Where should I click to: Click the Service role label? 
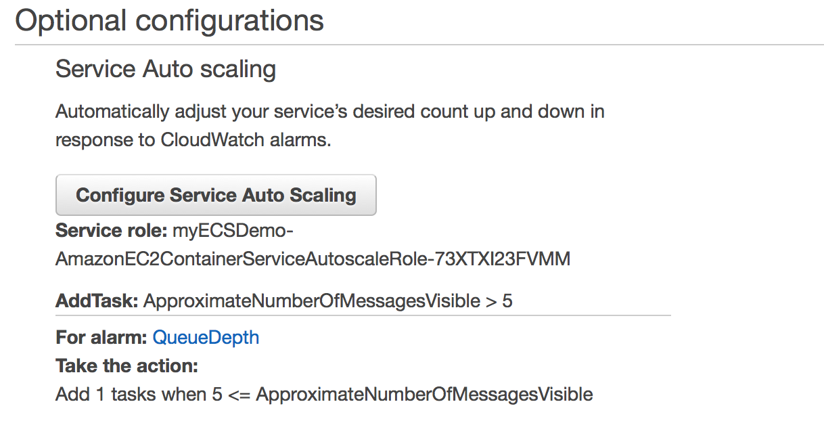coord(111,231)
